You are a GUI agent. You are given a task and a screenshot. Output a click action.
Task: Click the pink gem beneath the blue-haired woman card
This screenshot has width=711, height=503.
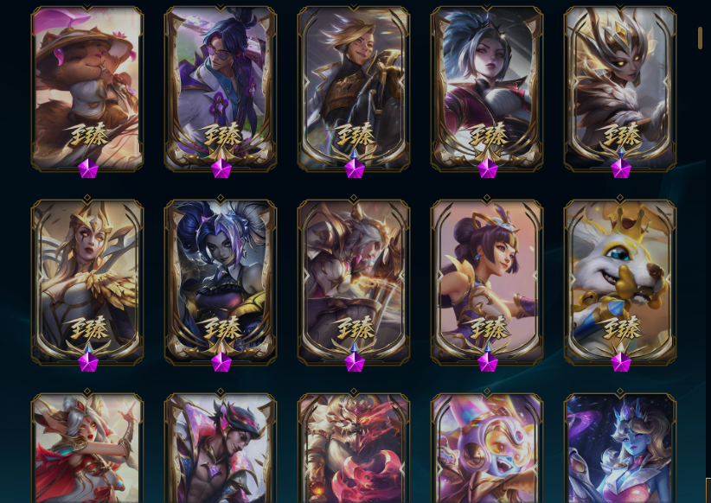[488, 169]
